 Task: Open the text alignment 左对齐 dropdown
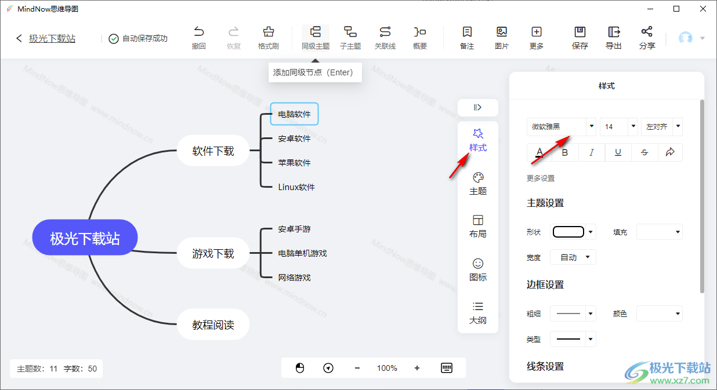coord(662,126)
